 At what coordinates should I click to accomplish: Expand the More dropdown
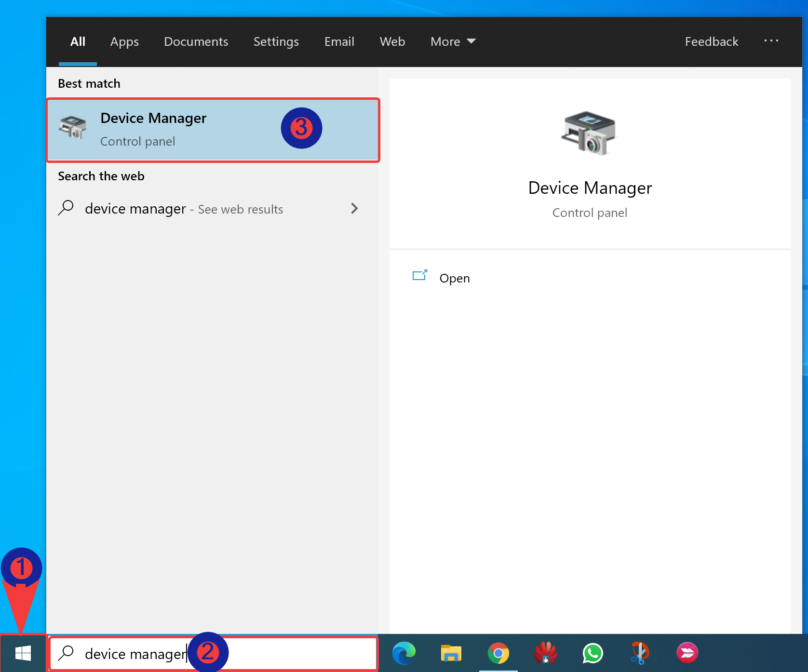[x=453, y=41]
